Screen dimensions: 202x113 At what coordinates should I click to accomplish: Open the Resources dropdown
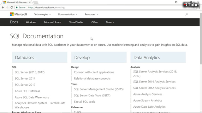click(x=92, y=14)
